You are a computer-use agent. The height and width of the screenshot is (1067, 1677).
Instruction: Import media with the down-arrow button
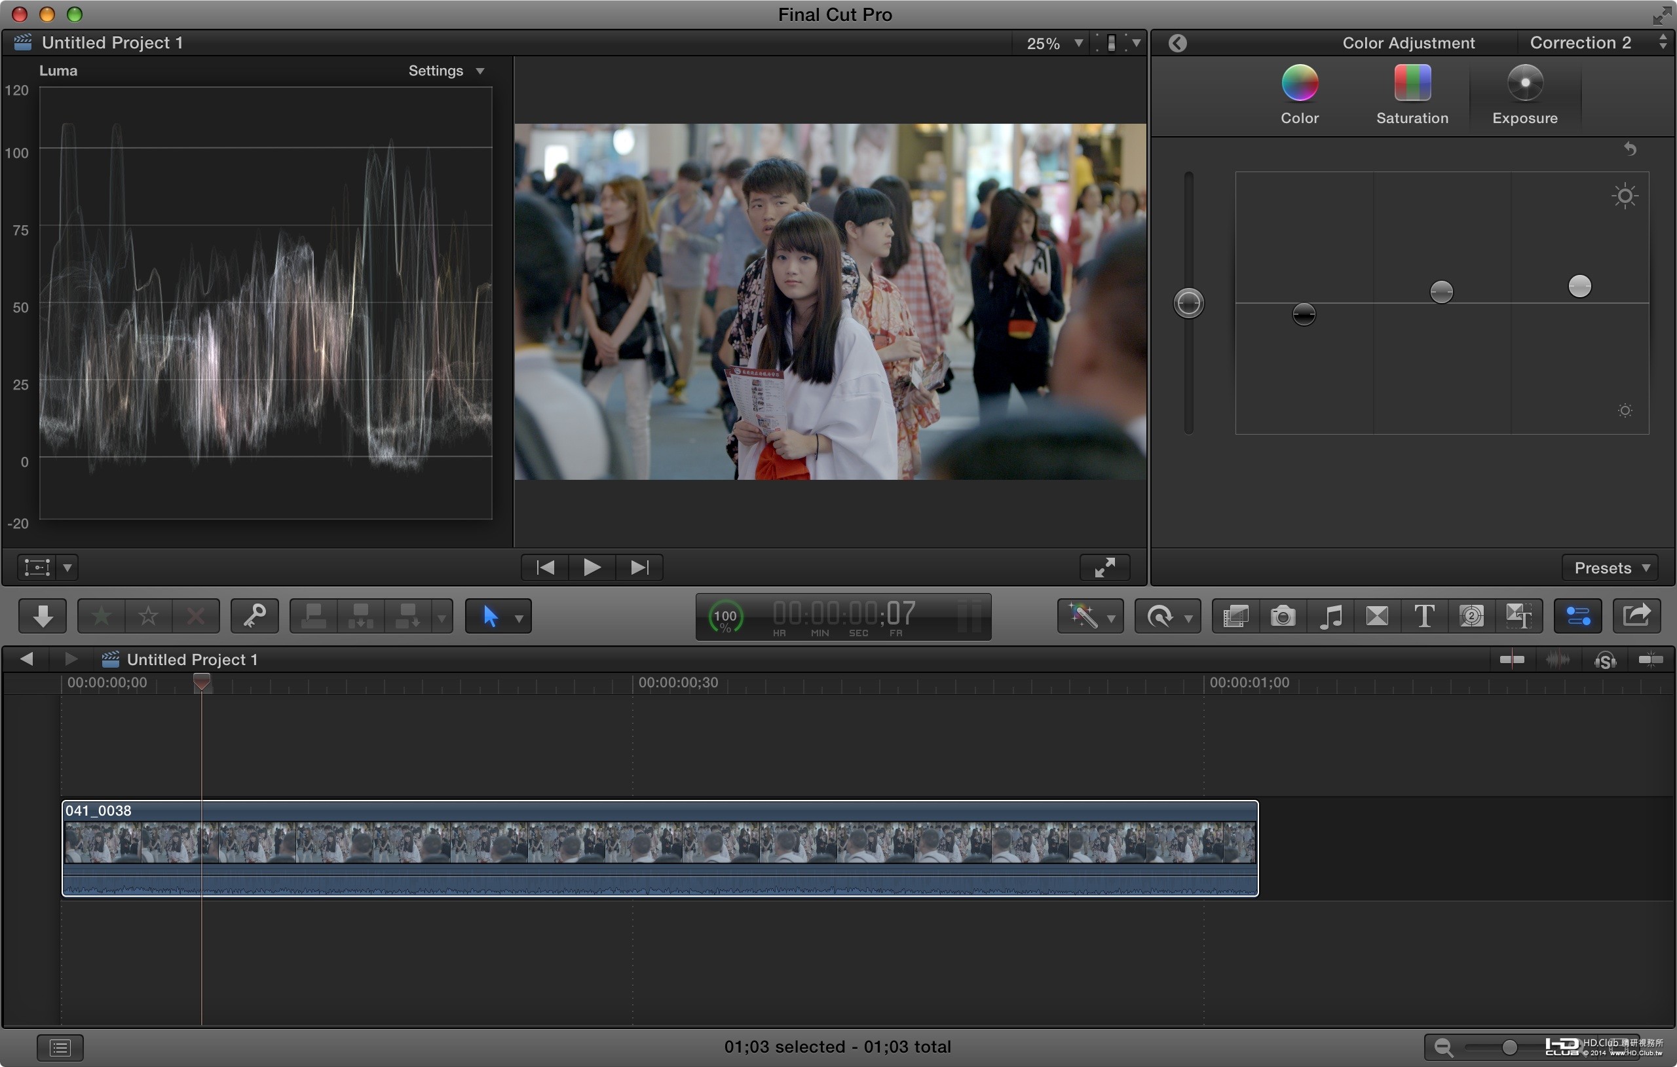pyautogui.click(x=43, y=616)
